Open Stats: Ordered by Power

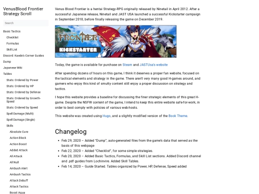[x=22, y=80]
